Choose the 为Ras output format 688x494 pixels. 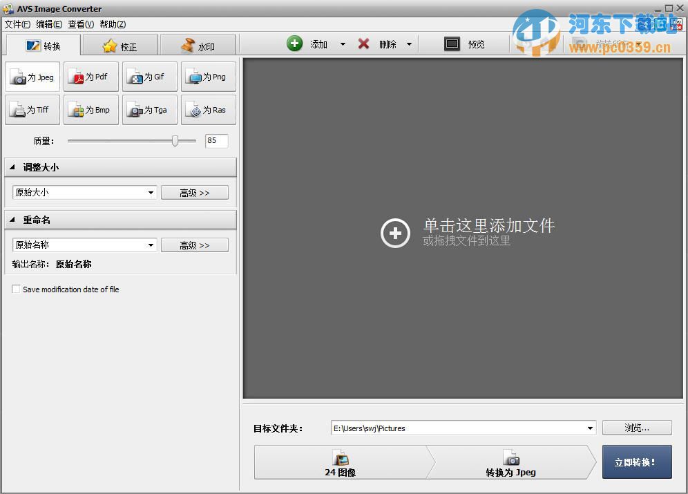pos(208,109)
